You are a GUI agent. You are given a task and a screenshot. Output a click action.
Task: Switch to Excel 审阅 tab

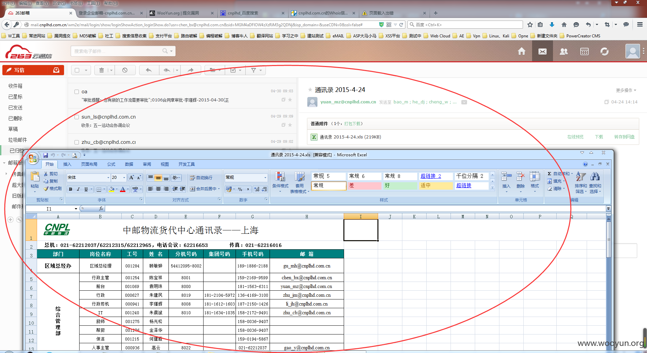pos(147,164)
